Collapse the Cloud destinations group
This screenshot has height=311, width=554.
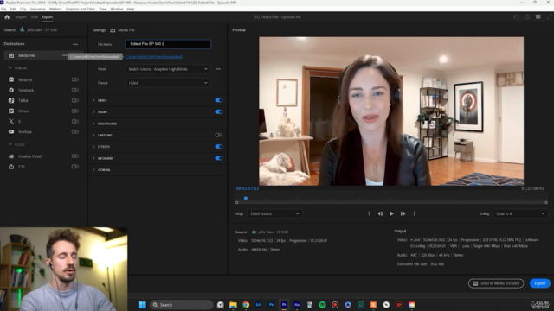(x=10, y=144)
